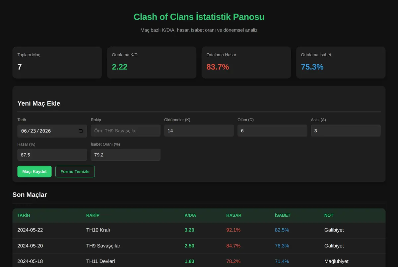Save the match with Maçı Kaydet
Image resolution: width=398 pixels, height=267 pixels.
[34, 172]
